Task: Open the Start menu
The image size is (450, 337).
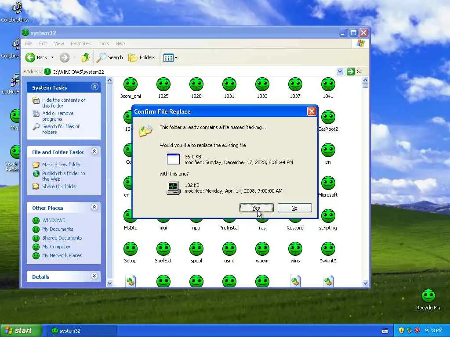Action: 21,331
